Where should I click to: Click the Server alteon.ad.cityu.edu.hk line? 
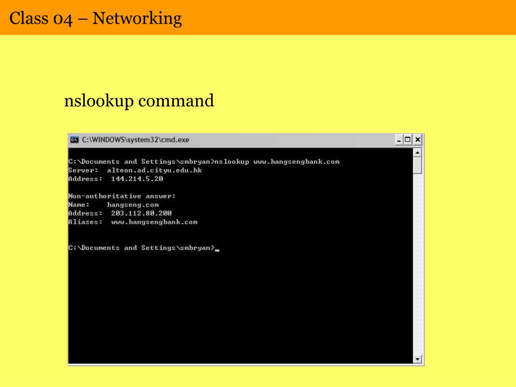tap(135, 170)
